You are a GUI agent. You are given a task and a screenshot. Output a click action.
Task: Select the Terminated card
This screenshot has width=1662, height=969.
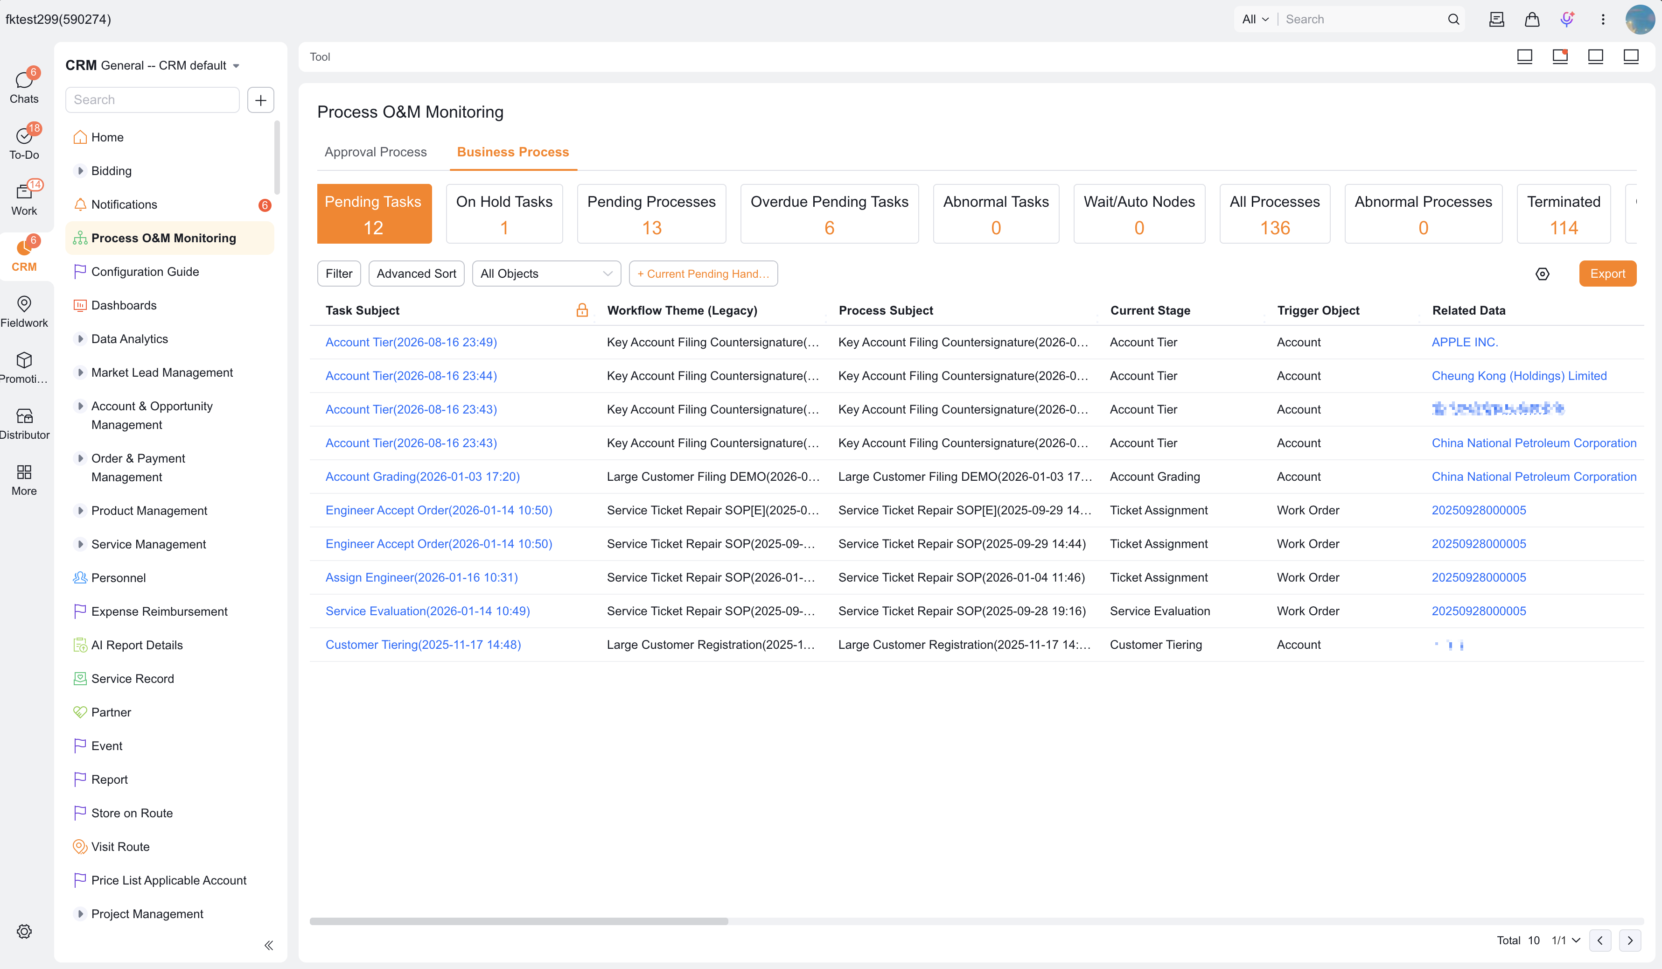(1563, 214)
